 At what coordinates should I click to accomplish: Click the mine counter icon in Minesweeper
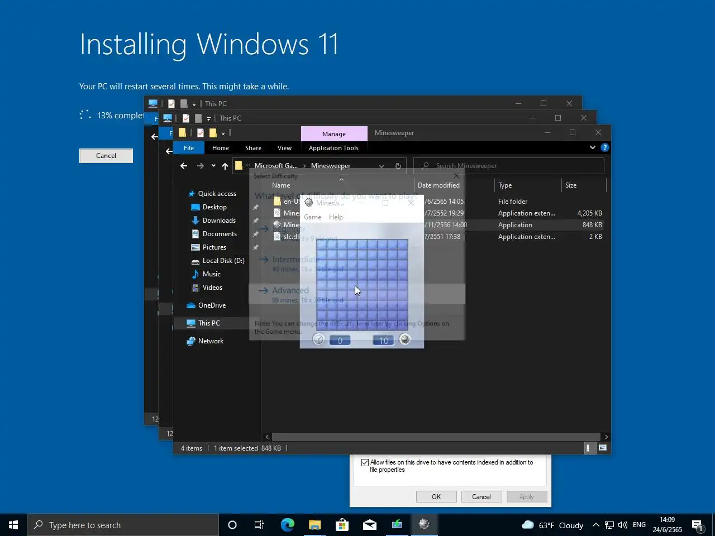(x=405, y=339)
